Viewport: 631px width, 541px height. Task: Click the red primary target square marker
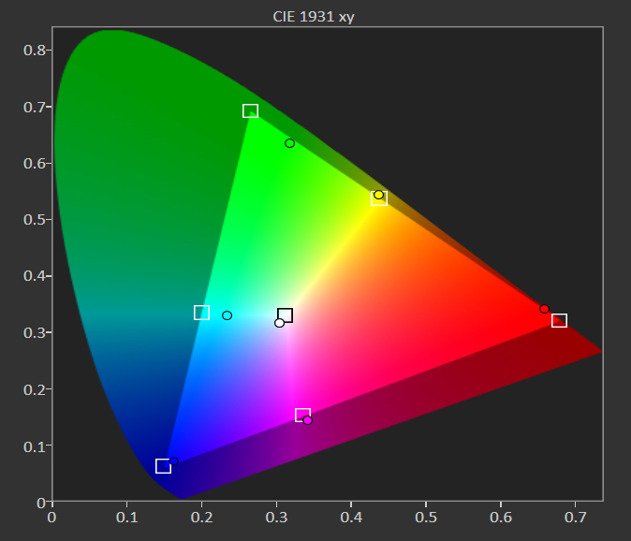559,321
